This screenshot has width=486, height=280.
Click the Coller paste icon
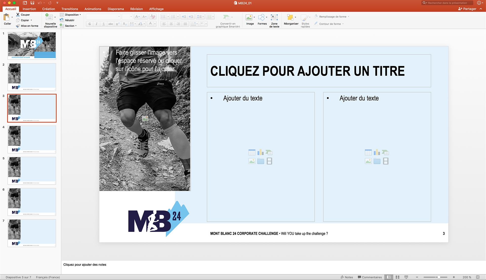pyautogui.click(x=6, y=17)
